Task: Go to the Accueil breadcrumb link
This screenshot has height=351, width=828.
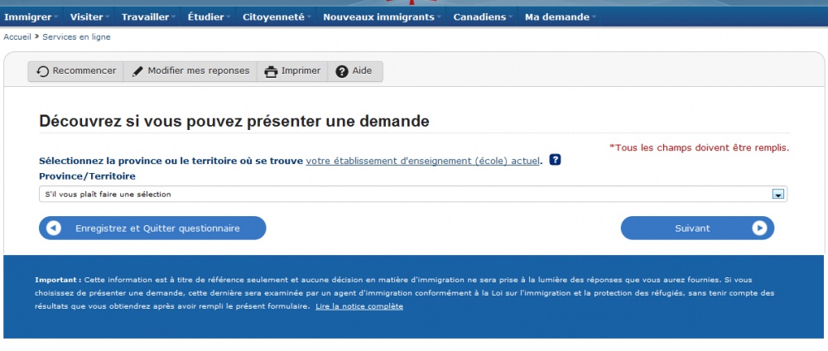Action: pos(17,37)
